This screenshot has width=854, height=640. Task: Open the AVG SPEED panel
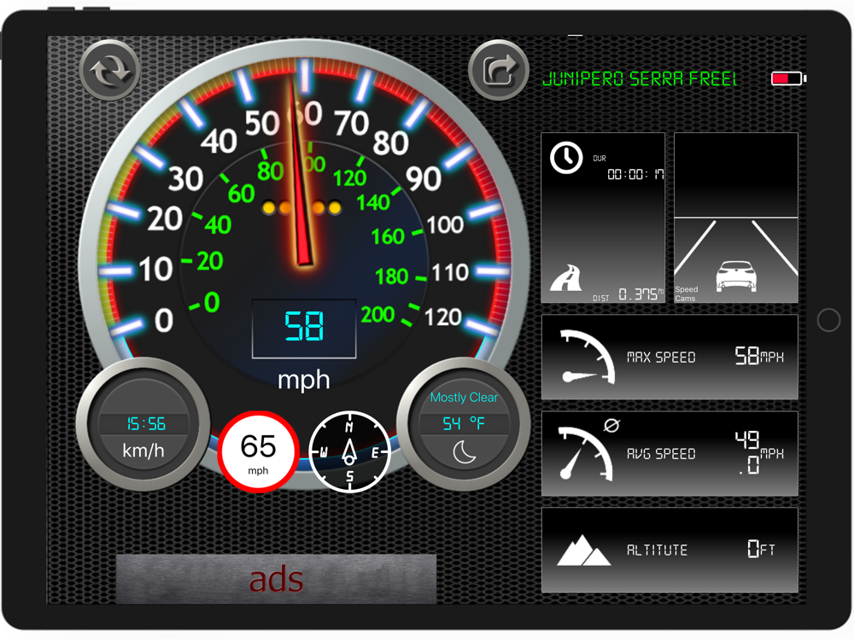pyautogui.click(x=670, y=454)
